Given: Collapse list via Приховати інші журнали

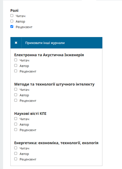Looking at the screenshot, I should point(45,43).
